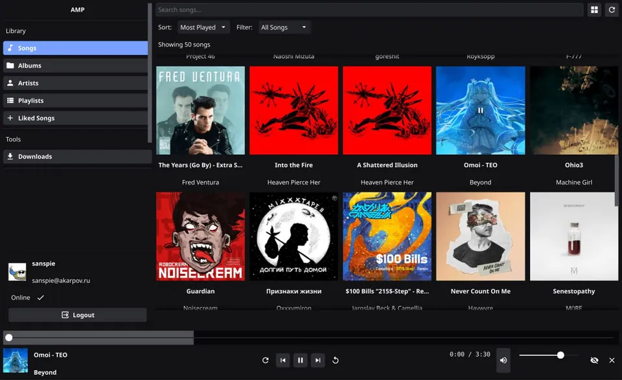The height and width of the screenshot is (380, 622).
Task: Adjust the volume slider handle
Action: (560, 355)
